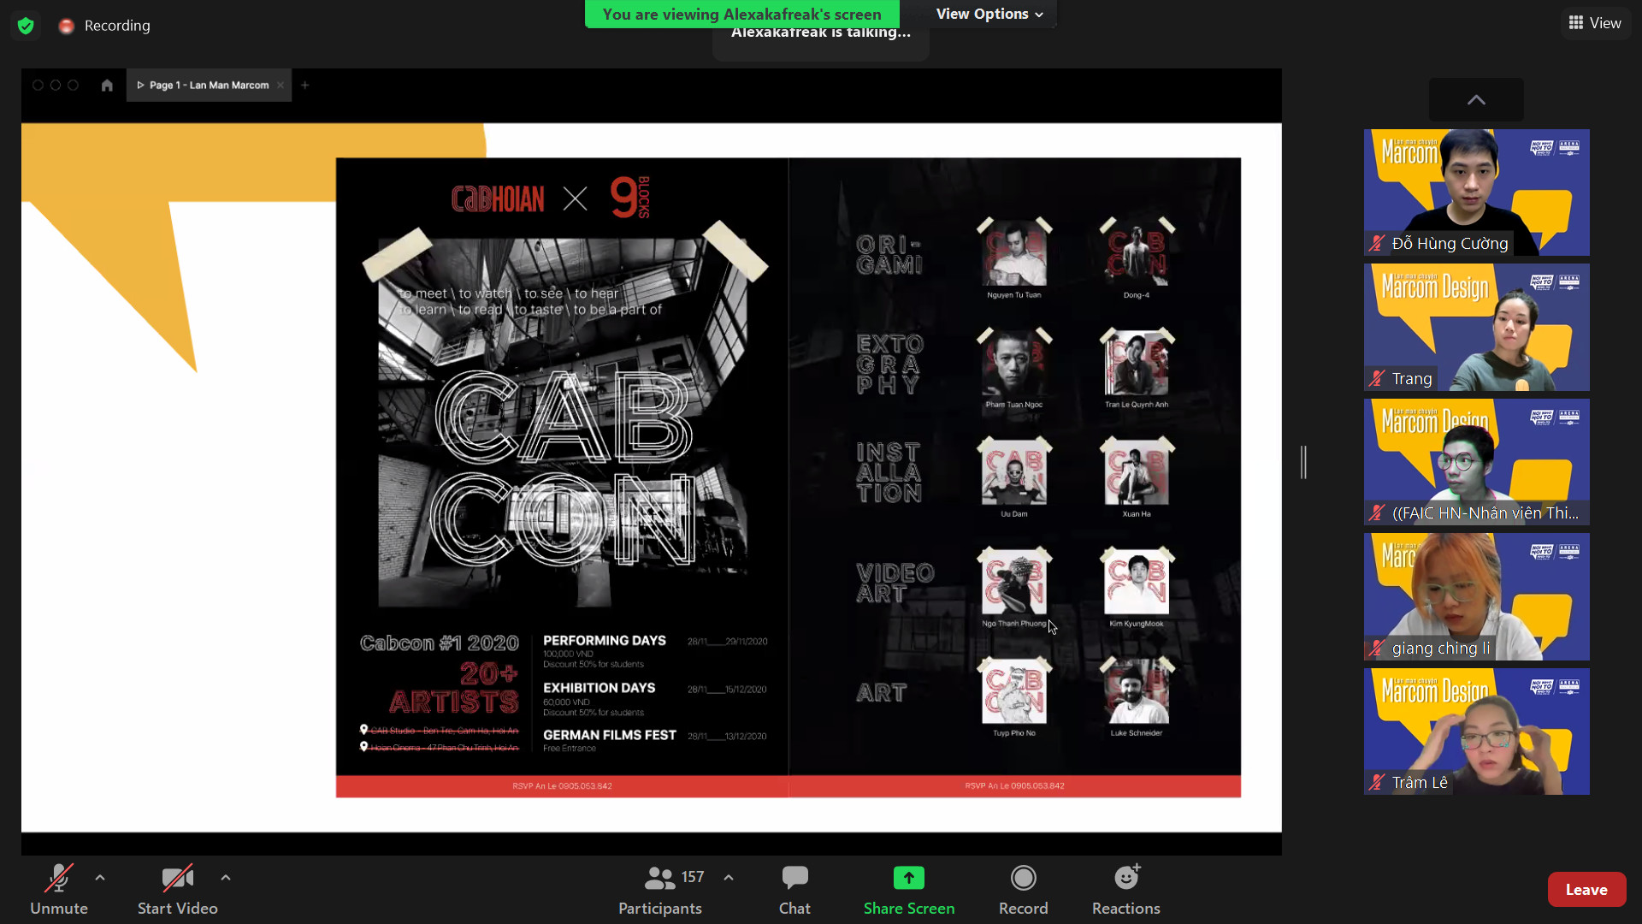The image size is (1642, 924).
Task: Click the EXHIBITION DAYS heading text
Action: point(599,688)
